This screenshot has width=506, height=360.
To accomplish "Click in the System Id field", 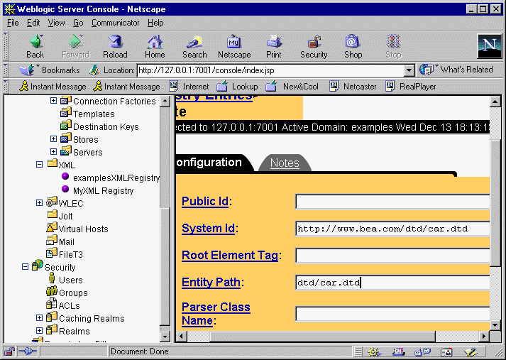I will [392, 229].
